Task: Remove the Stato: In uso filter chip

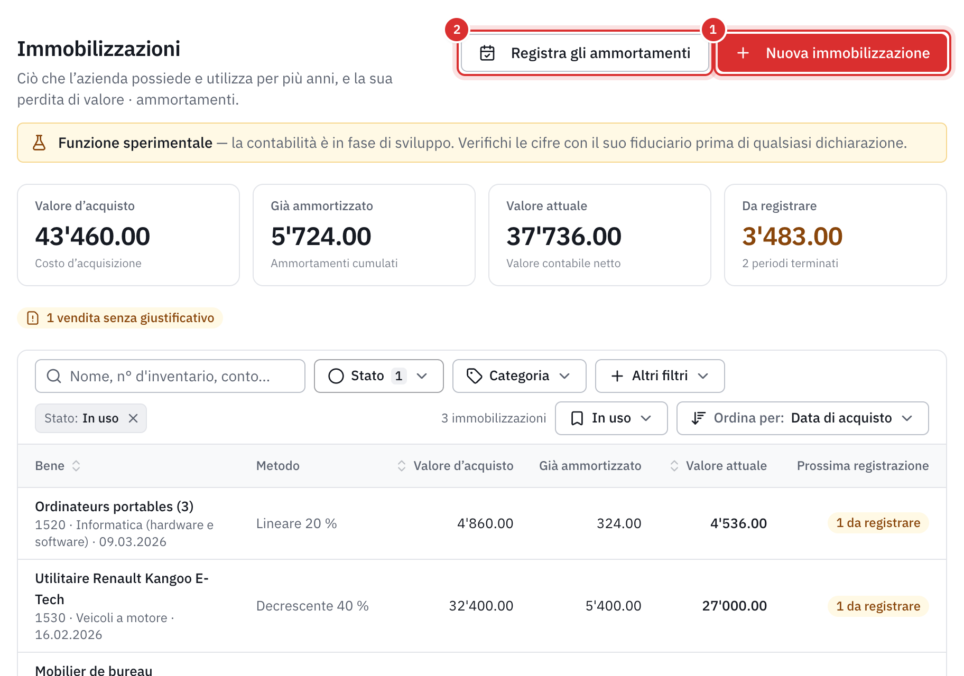Action: tap(133, 418)
